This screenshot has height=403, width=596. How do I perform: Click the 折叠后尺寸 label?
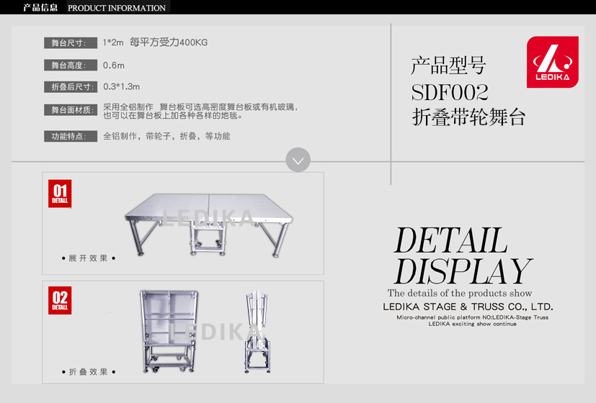(x=71, y=87)
